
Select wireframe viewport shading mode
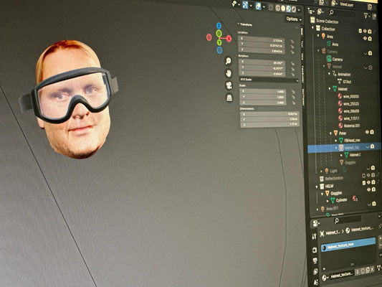point(277,8)
